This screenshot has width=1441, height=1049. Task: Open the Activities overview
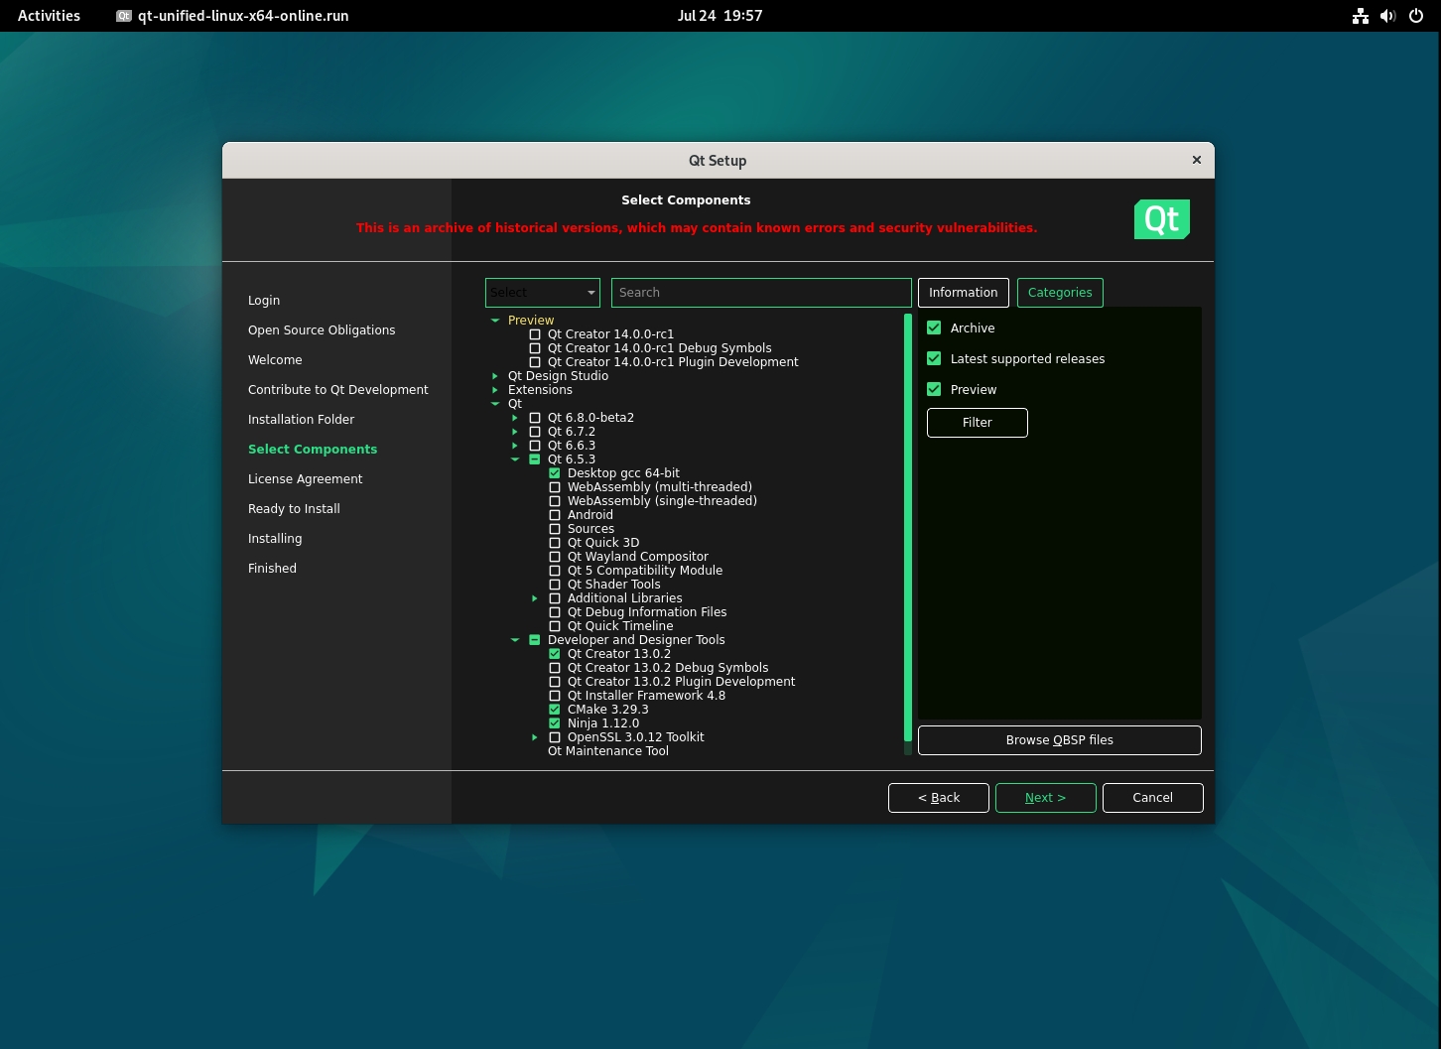tap(49, 16)
